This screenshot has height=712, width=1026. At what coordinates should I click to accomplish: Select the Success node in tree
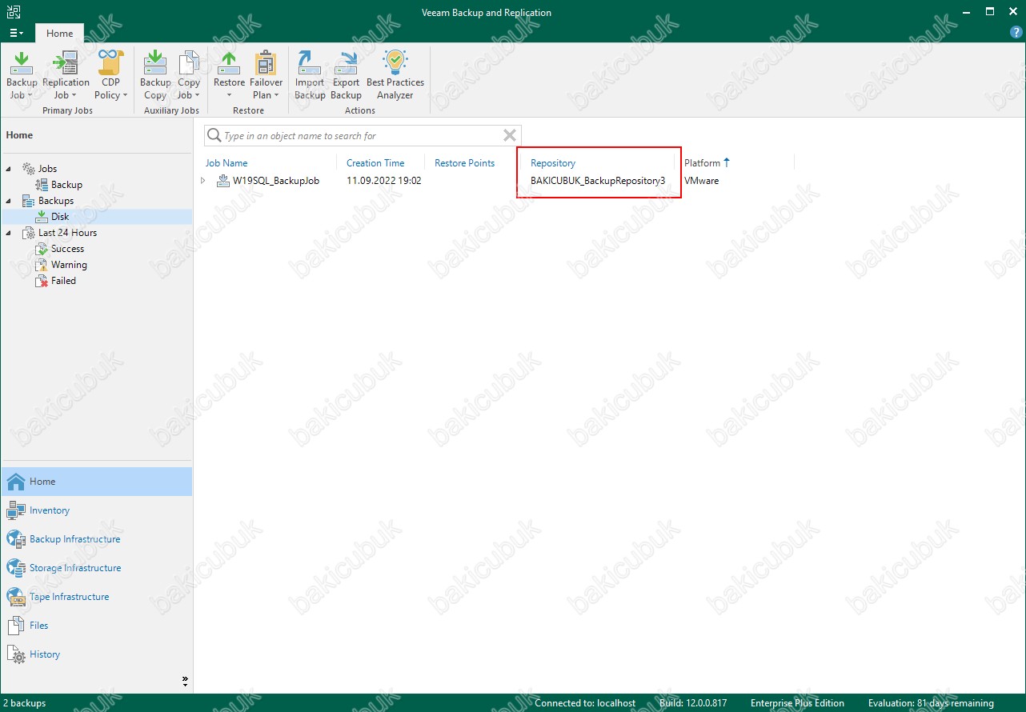click(x=67, y=249)
